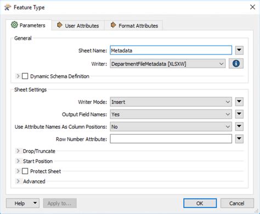Expand the Advanced section
This screenshot has height=214, width=260.
pos(18,181)
